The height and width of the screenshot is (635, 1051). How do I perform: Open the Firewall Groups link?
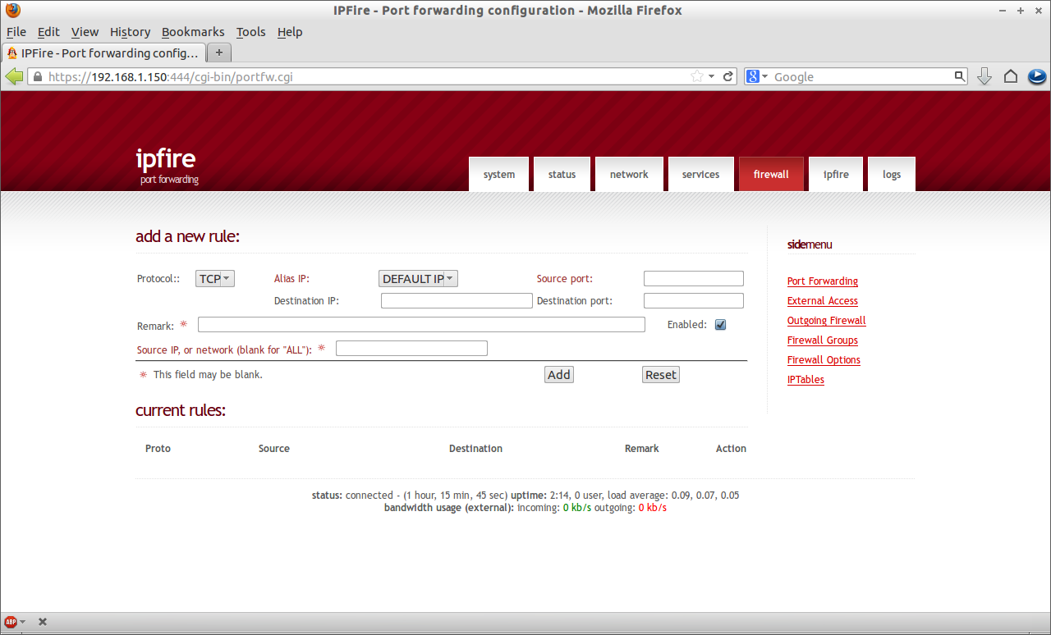point(823,340)
